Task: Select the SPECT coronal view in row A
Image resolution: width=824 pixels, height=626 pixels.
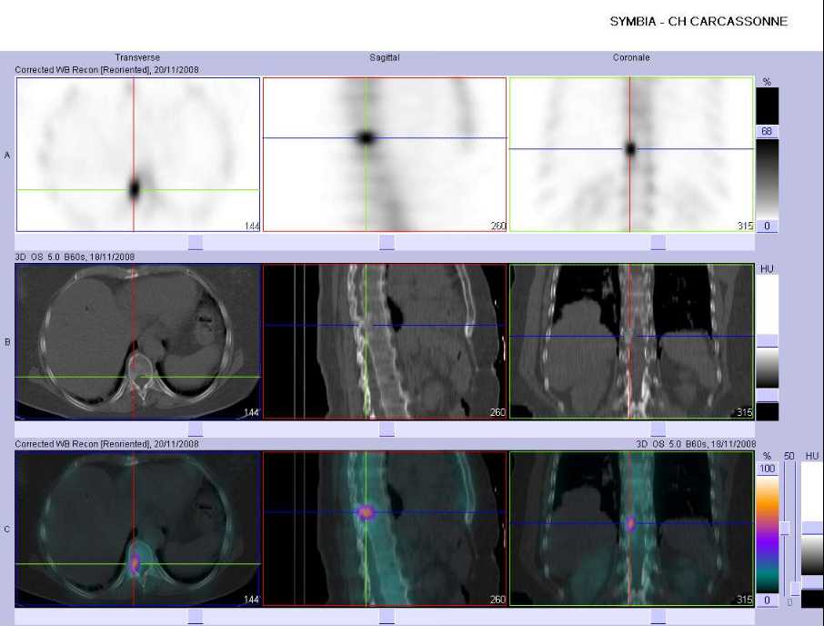Action: click(x=631, y=155)
